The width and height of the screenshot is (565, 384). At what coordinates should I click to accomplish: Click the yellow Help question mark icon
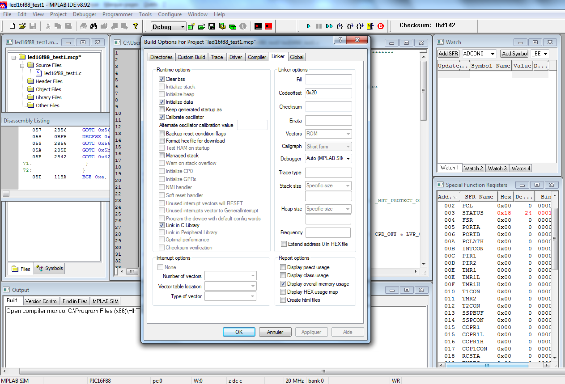click(136, 26)
